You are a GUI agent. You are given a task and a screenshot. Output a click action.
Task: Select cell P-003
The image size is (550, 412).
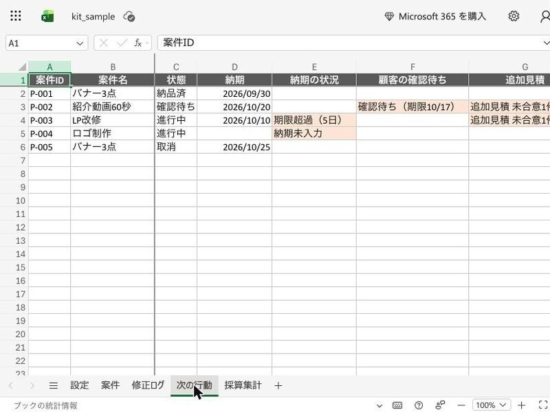click(x=49, y=120)
